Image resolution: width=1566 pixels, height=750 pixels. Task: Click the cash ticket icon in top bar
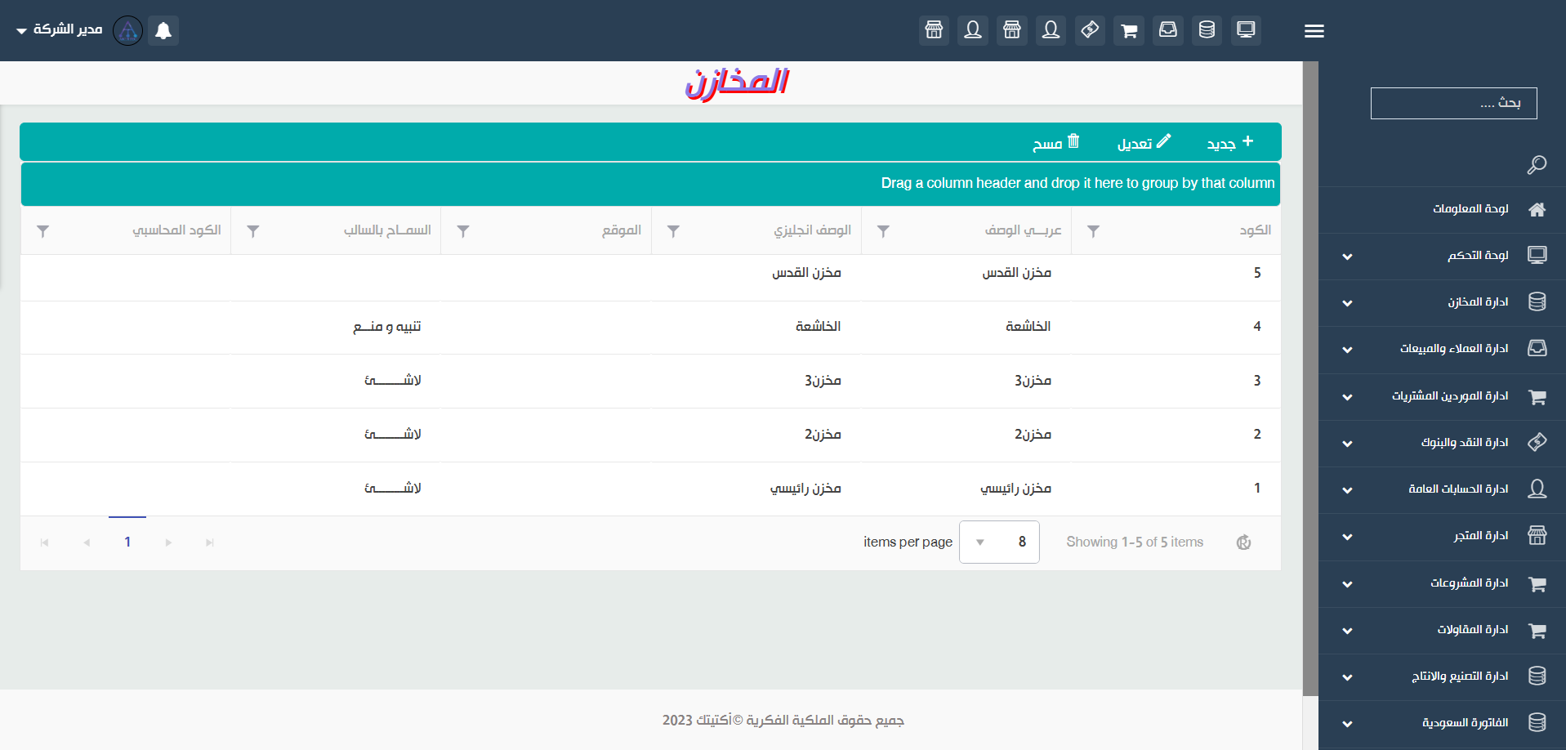pos(1090,30)
